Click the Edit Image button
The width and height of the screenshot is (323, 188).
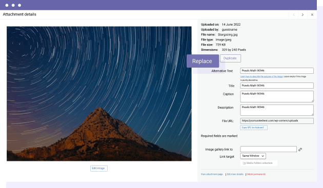click(98, 169)
